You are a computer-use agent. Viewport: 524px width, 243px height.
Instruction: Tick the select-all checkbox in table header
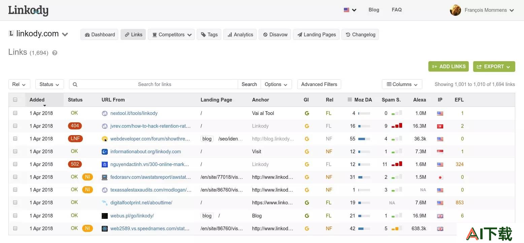pos(15,99)
